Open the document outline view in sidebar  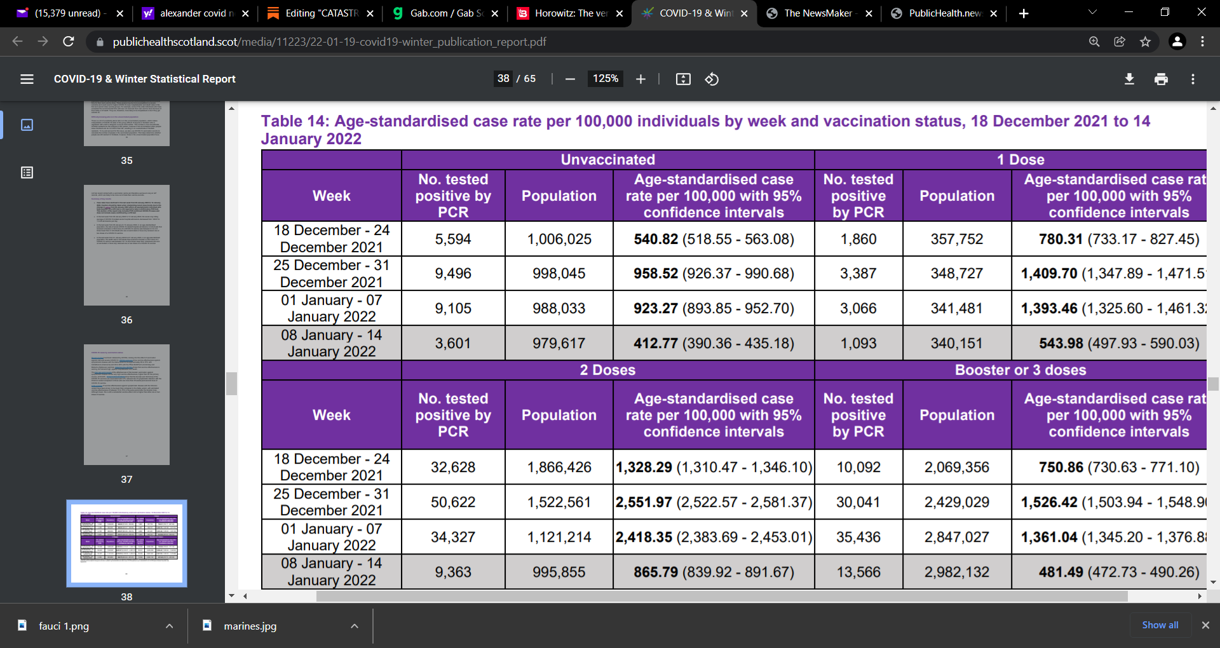click(27, 173)
